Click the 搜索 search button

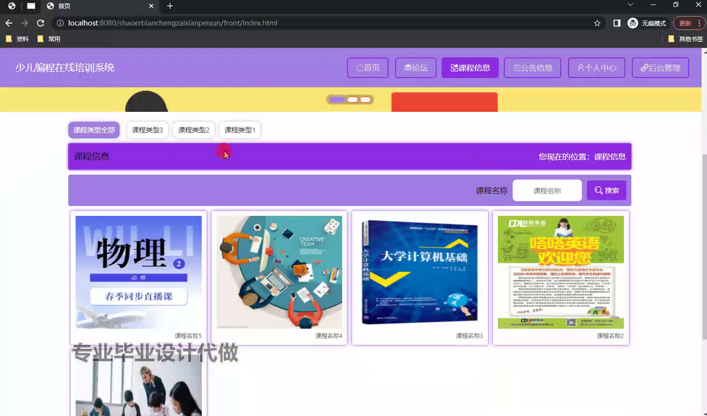606,190
